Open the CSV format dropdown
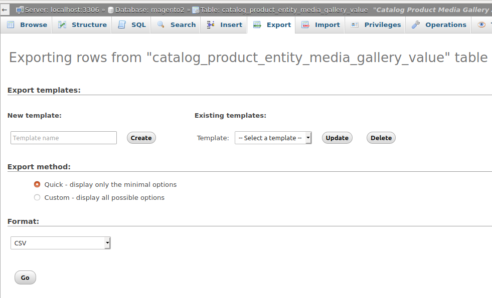Screen dimensions: 492x298 60,243
